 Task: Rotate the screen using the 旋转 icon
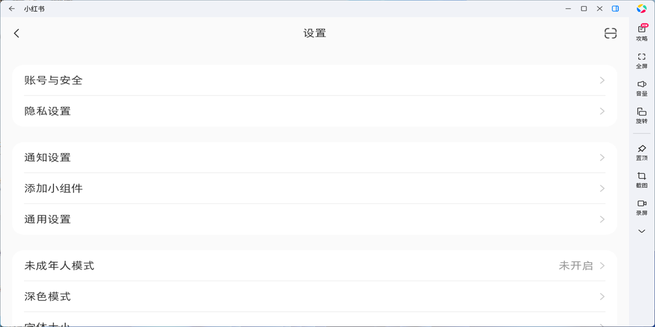(x=641, y=116)
